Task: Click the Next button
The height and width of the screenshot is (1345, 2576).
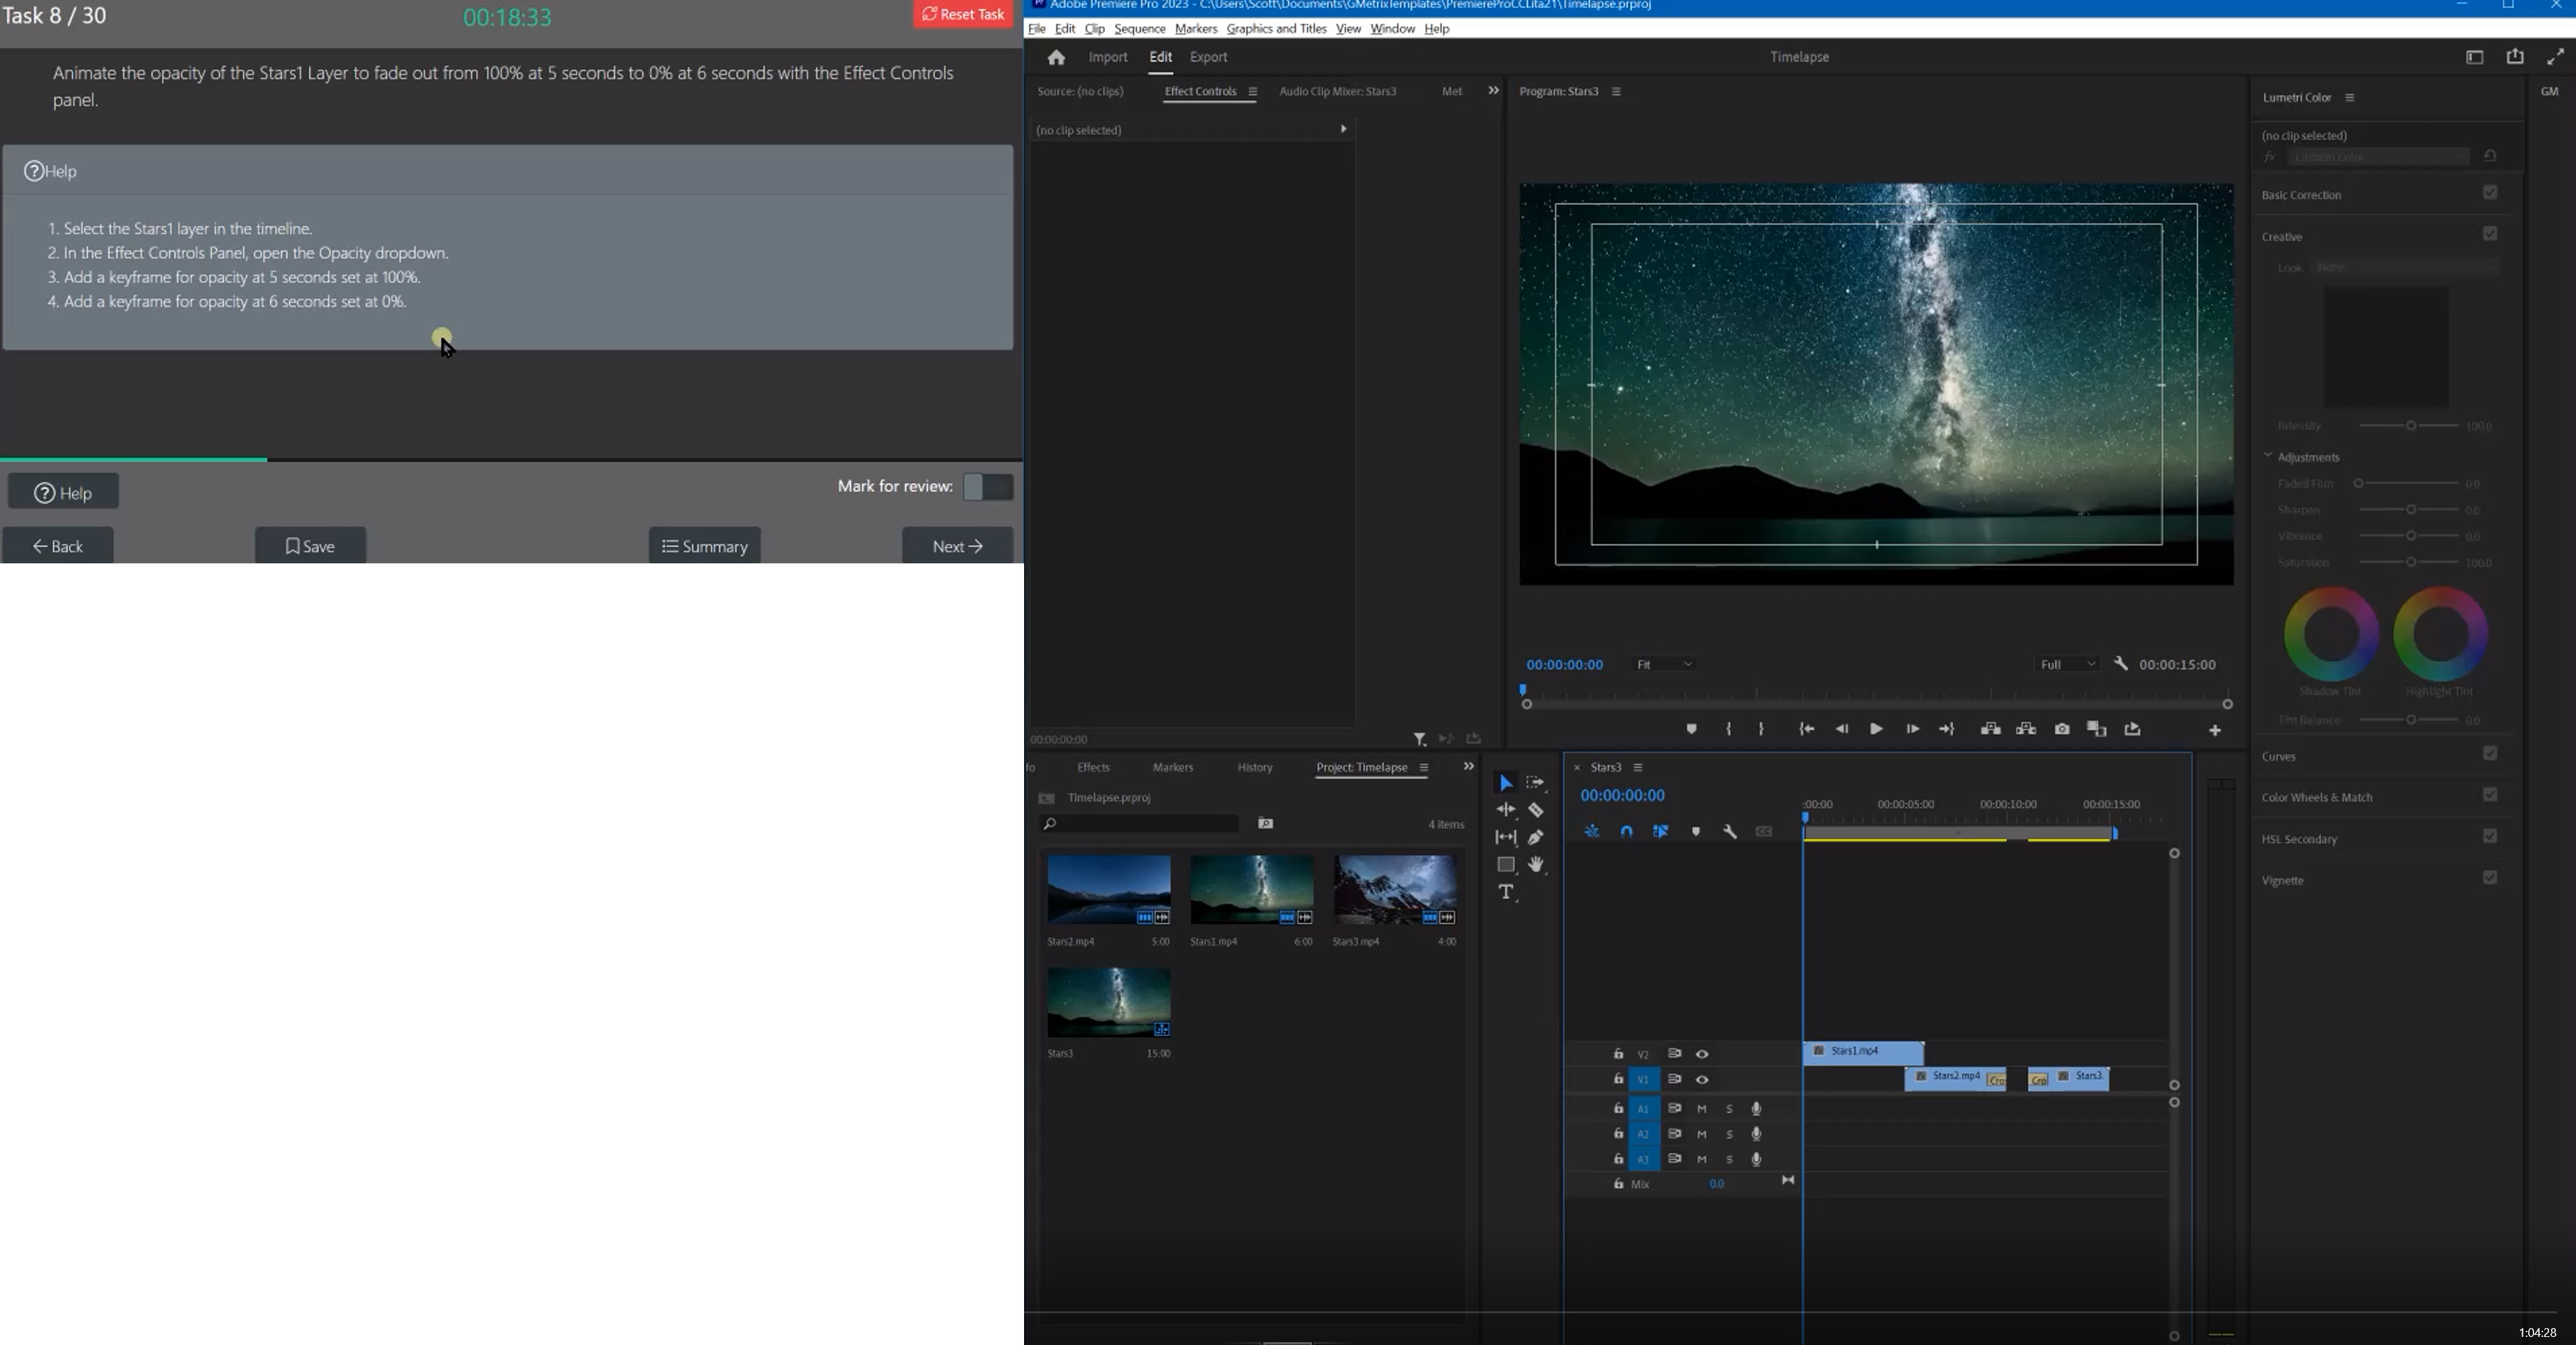Action: click(x=957, y=546)
